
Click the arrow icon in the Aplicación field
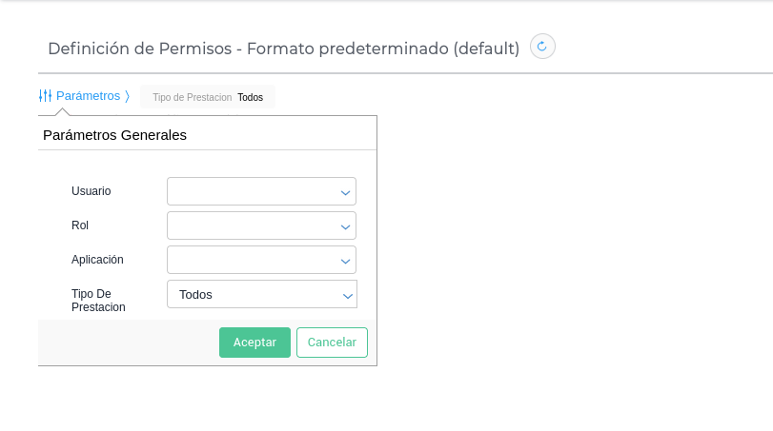pyautogui.click(x=345, y=261)
